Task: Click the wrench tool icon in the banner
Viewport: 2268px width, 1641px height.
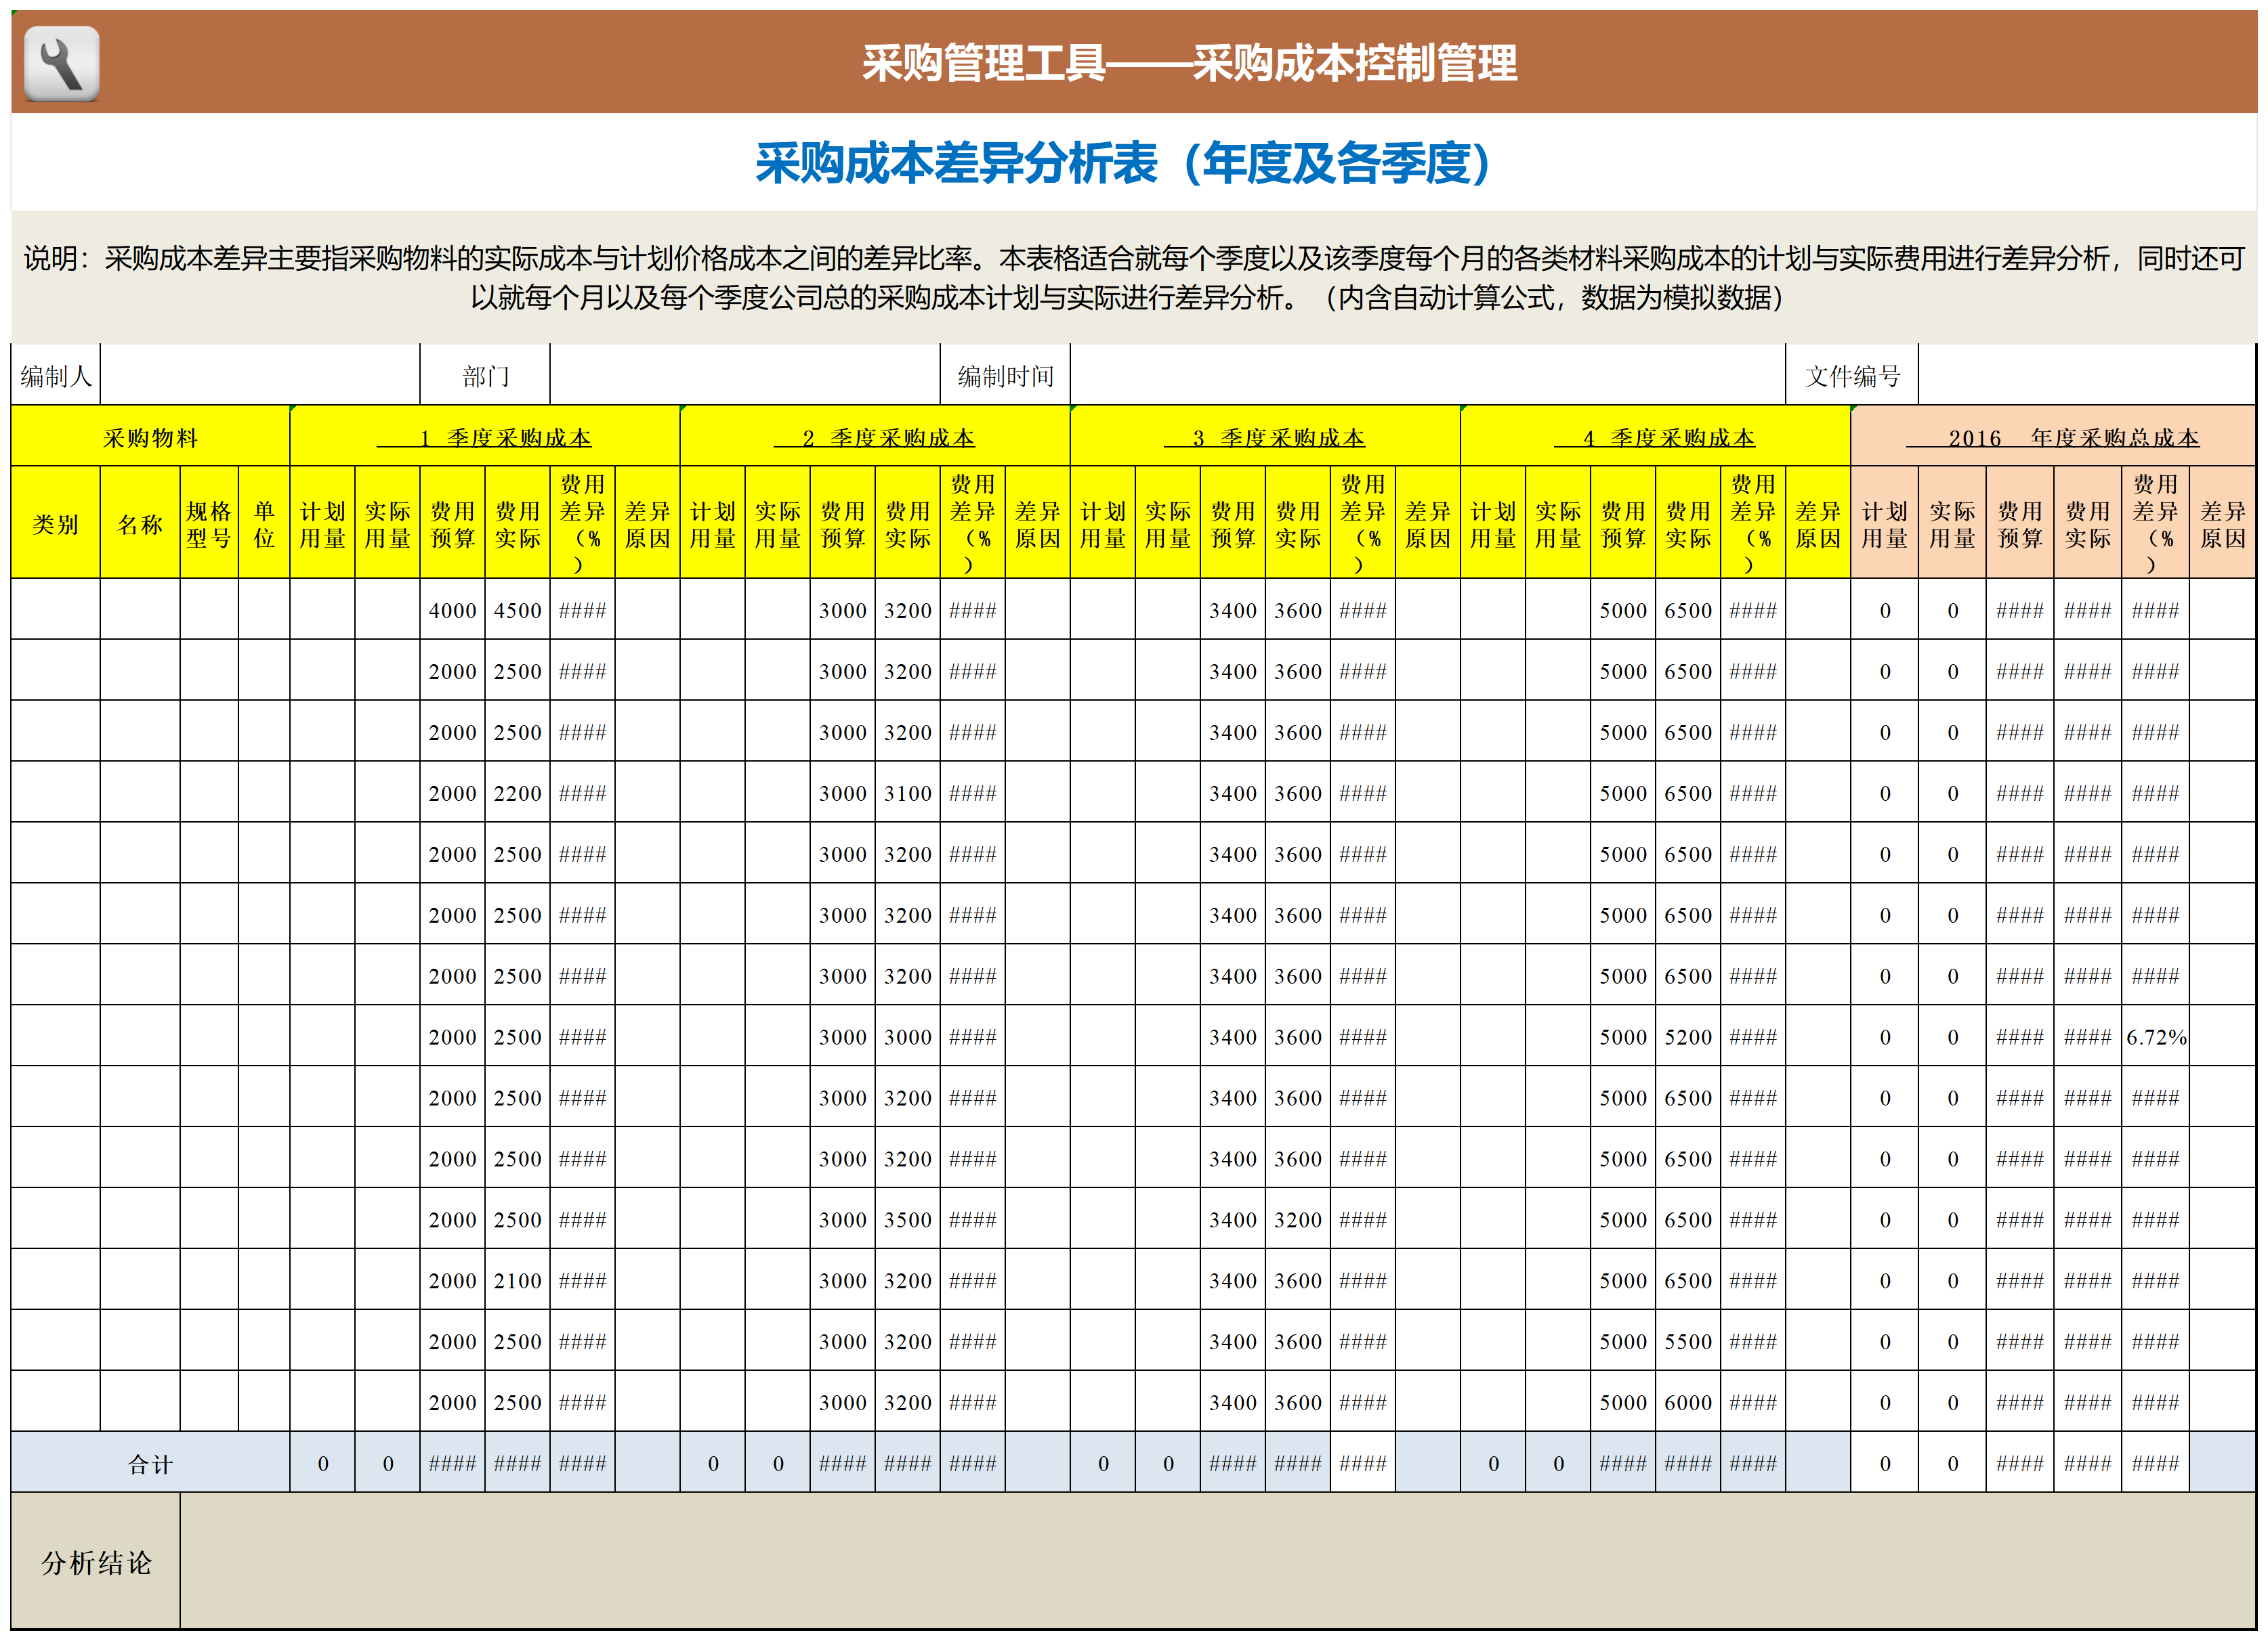Action: pyautogui.click(x=61, y=64)
